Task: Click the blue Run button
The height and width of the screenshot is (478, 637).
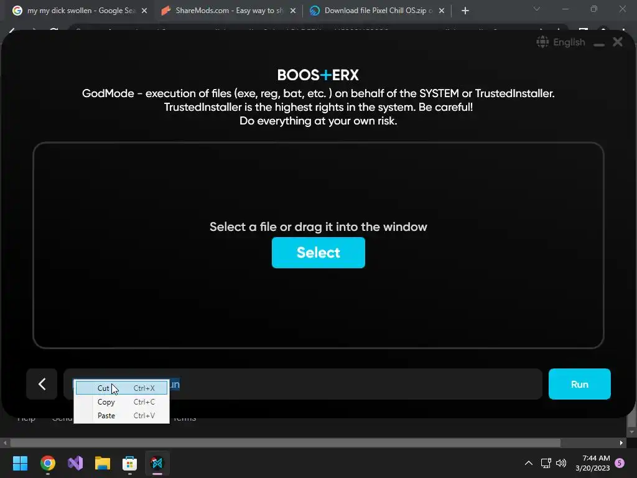Action: pos(579,384)
